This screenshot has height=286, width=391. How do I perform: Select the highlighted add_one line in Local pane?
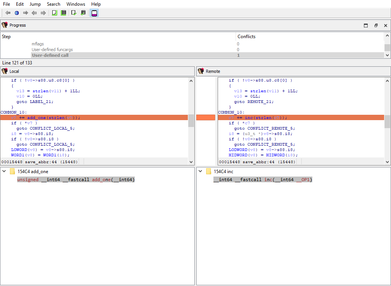[53, 118]
